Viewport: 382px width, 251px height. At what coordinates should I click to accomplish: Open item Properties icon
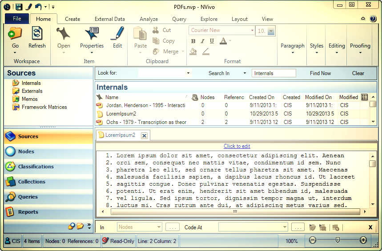coord(92,33)
